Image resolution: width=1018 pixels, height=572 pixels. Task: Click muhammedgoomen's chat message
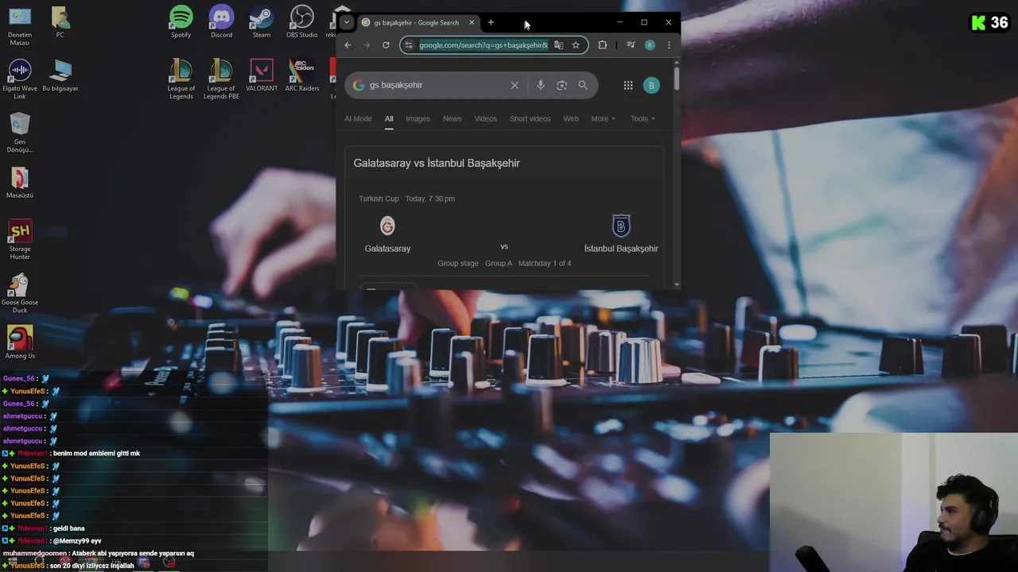[x=99, y=553]
